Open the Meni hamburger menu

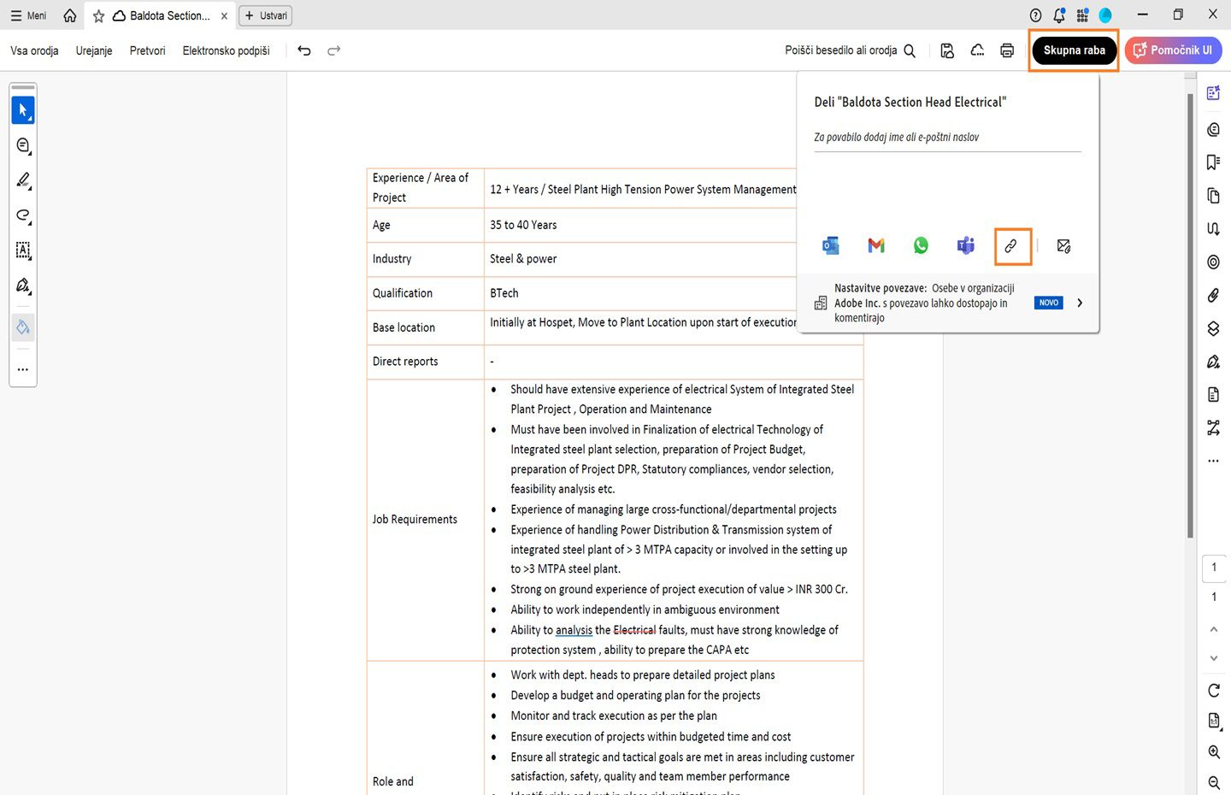[x=28, y=15]
